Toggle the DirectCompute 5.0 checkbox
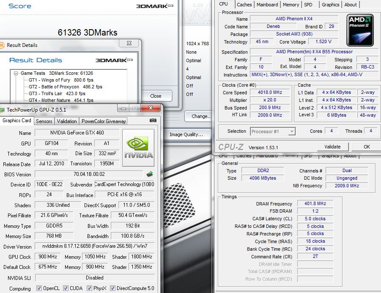This screenshot has height=293, width=381. (112, 288)
